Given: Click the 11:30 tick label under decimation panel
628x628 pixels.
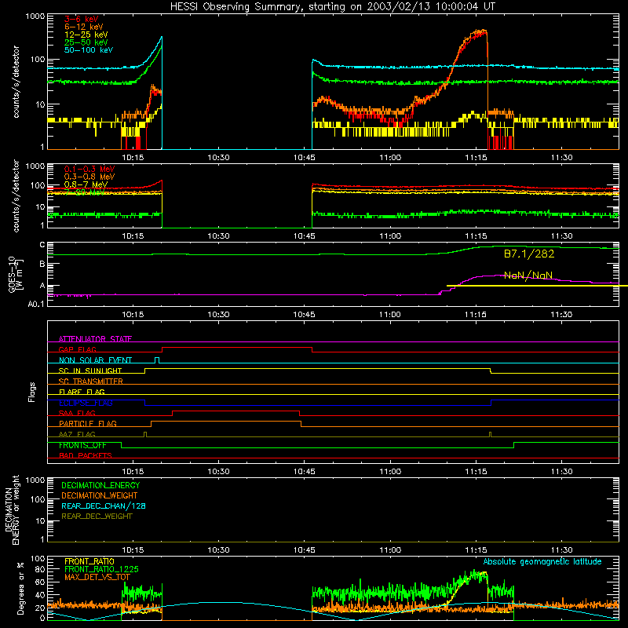Looking at the screenshot, I should 561,550.
